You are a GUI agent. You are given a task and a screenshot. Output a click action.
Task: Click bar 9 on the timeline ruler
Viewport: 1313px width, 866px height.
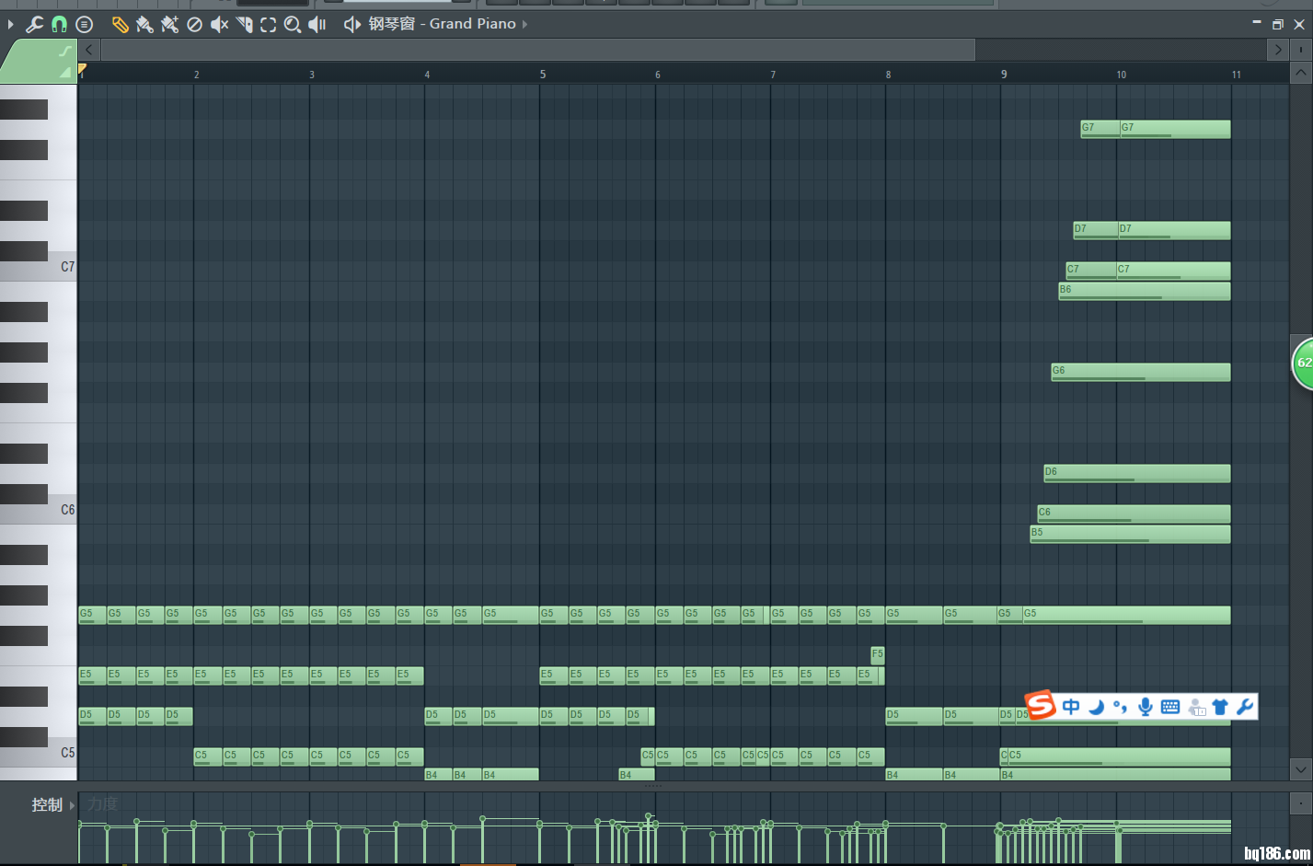1004,74
